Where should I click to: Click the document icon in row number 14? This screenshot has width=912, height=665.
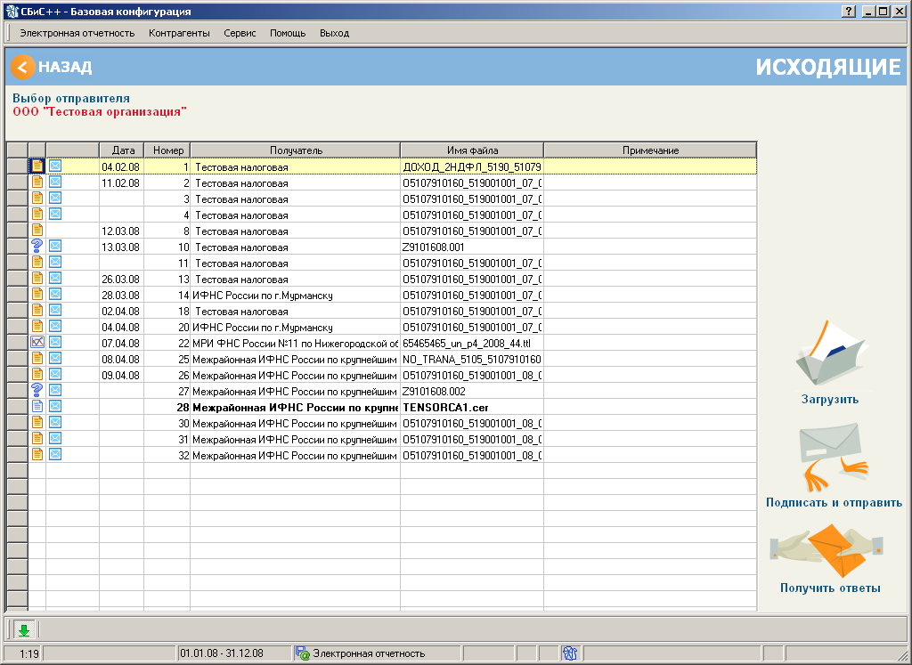(37, 295)
